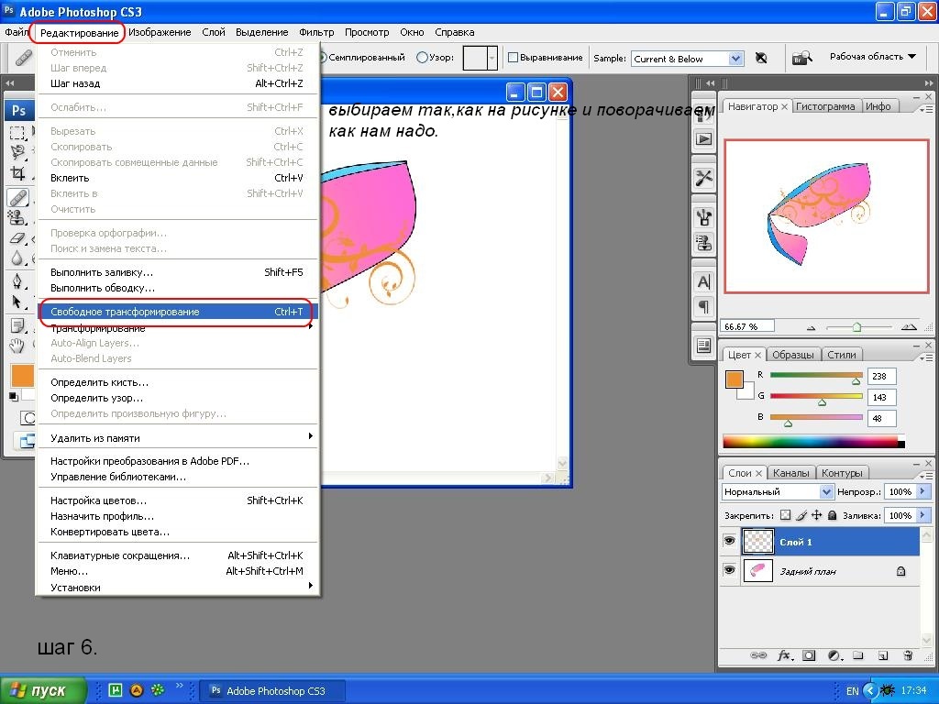The image size is (939, 704).
Task: Open the Character panel icon
Action: click(x=703, y=281)
